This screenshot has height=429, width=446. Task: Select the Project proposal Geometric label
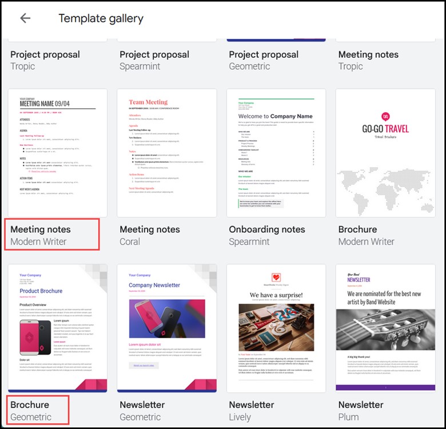click(x=264, y=60)
